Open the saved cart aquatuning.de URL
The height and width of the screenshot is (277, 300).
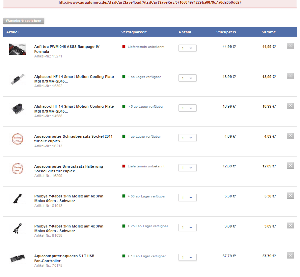tap(150, 3)
